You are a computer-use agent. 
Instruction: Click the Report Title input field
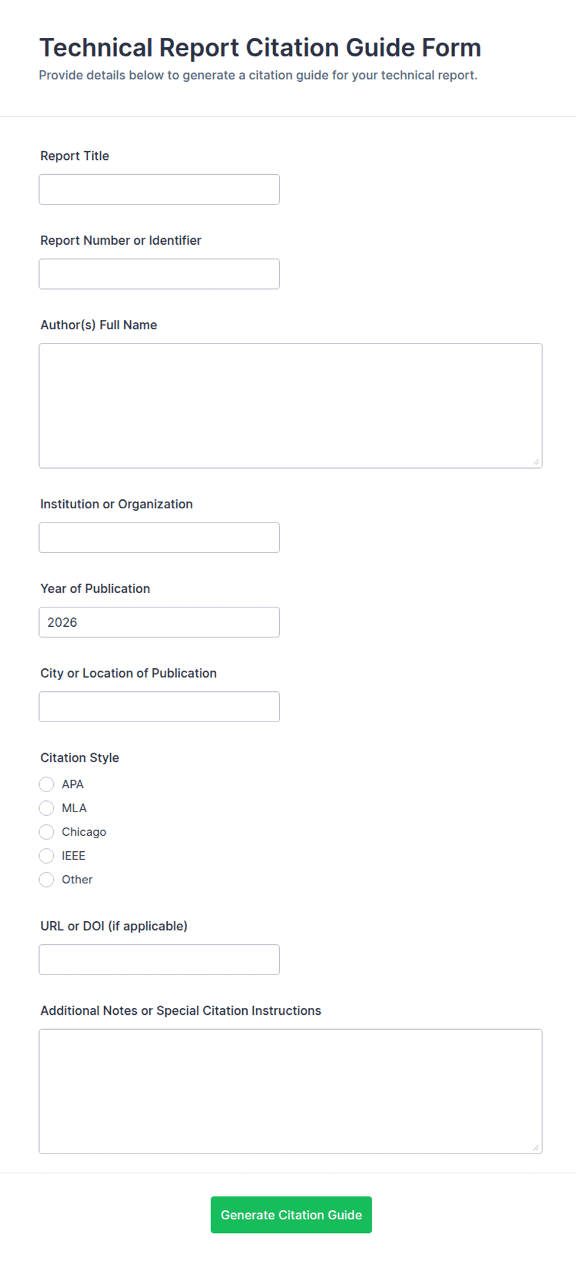(x=159, y=190)
